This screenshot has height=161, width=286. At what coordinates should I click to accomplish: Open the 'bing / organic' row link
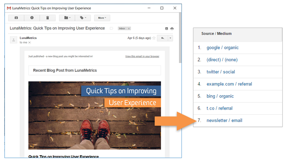[x=220, y=96]
